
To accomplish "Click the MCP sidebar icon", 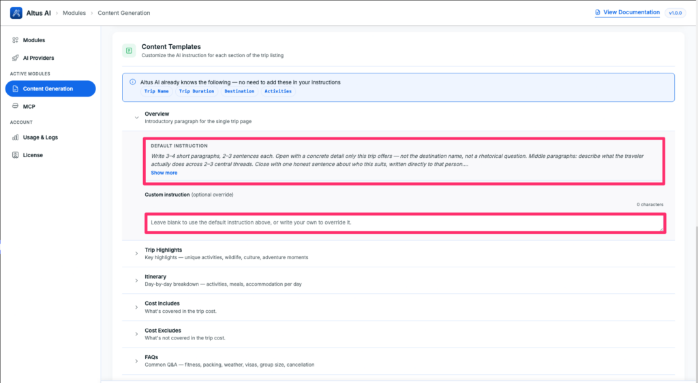I will (x=15, y=106).
